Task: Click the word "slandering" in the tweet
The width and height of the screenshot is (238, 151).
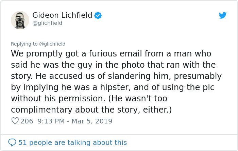Action: 129,76
